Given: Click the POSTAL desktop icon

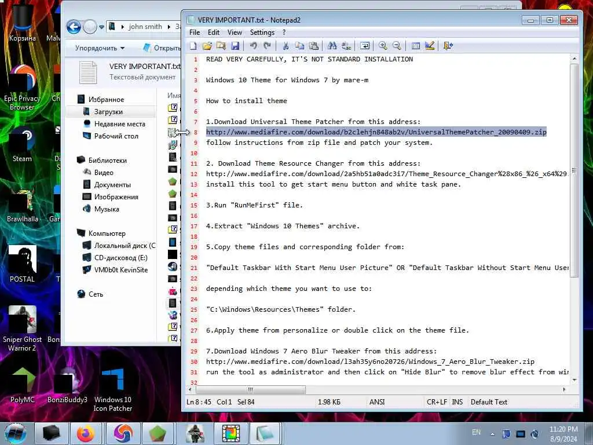Looking at the screenshot, I should tap(22, 264).
